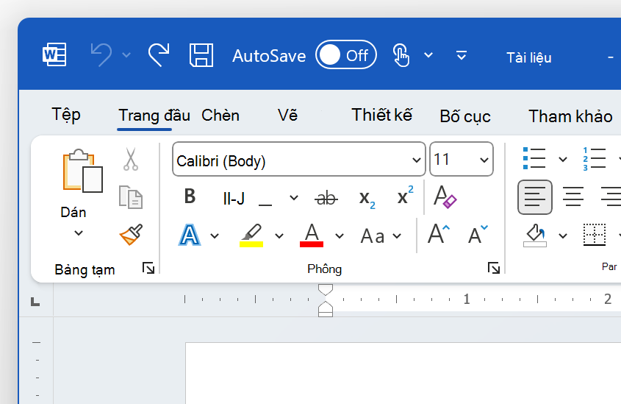The image size is (621, 404).
Task: Go to the Thiết kế tab
Action: 382,115
